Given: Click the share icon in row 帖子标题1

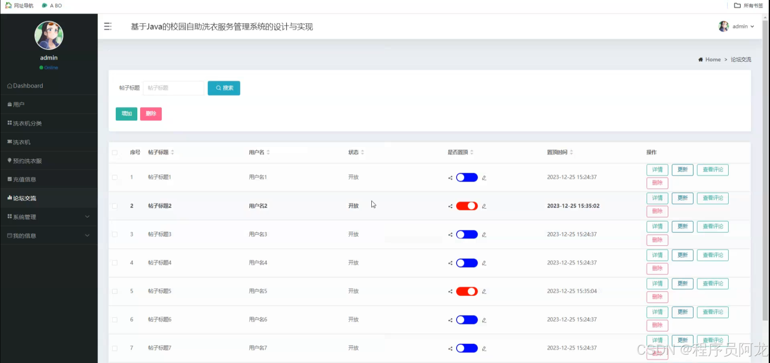Looking at the screenshot, I should (x=450, y=178).
